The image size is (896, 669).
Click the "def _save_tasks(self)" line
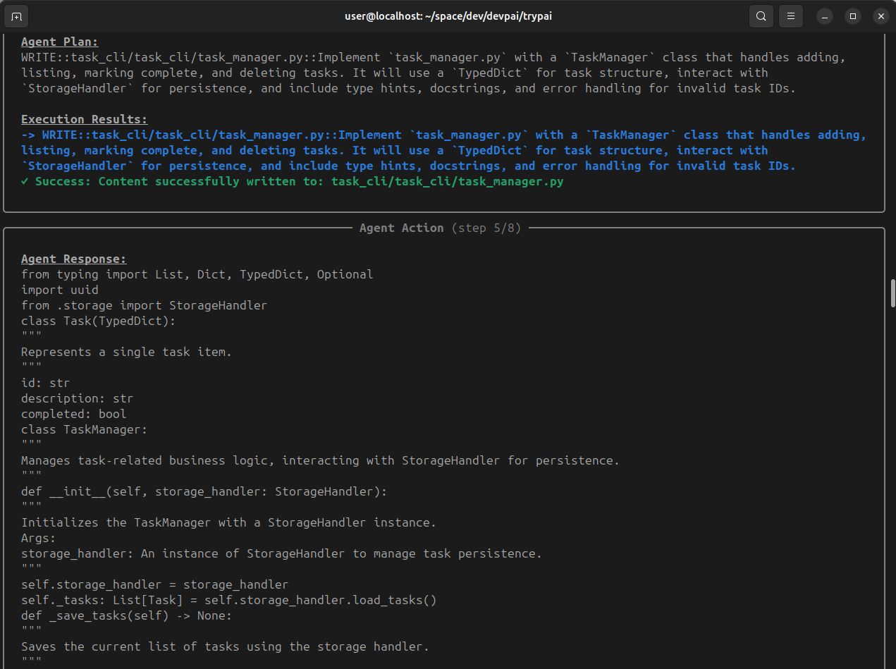point(127,615)
